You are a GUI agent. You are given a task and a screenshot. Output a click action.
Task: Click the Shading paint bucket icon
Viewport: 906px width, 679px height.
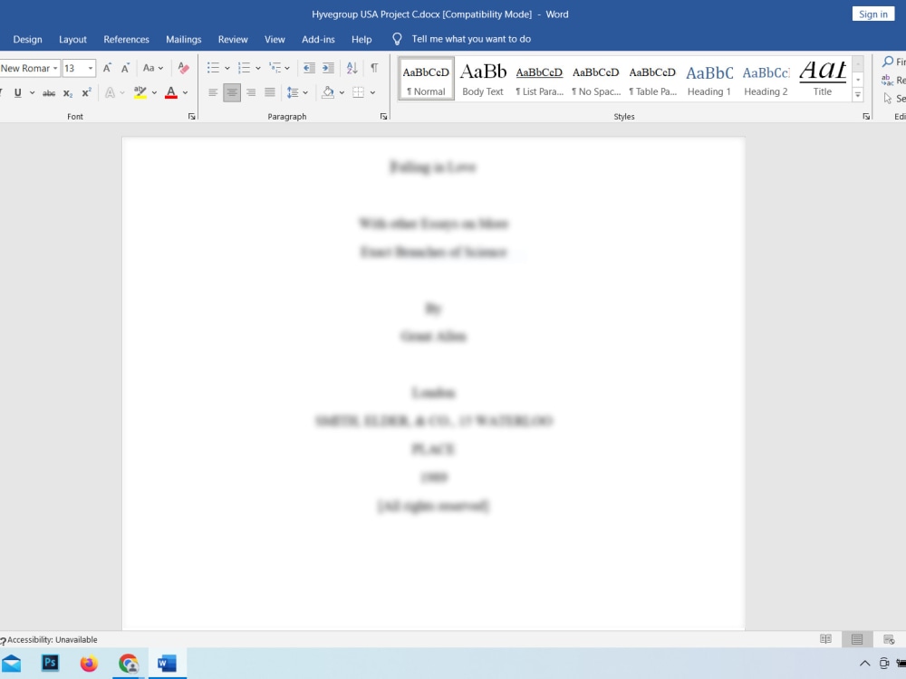pyautogui.click(x=328, y=92)
